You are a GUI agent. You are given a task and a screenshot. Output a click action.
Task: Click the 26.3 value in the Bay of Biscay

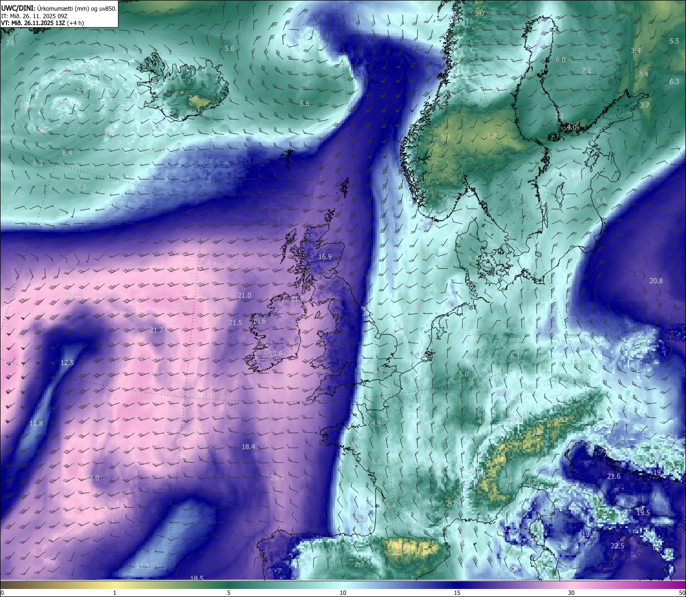tap(277, 478)
